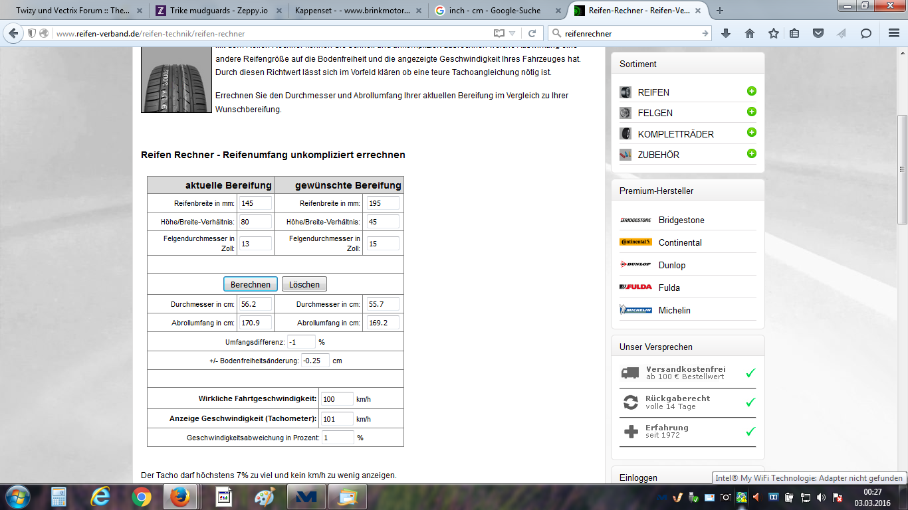Open the downloads arrow icon
The width and height of the screenshot is (908, 510).
[726, 33]
